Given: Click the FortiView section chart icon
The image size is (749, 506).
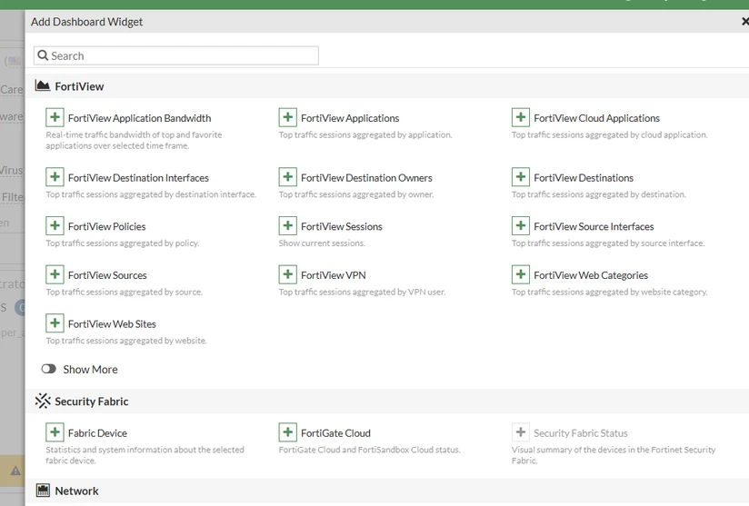Looking at the screenshot, I should (43, 86).
